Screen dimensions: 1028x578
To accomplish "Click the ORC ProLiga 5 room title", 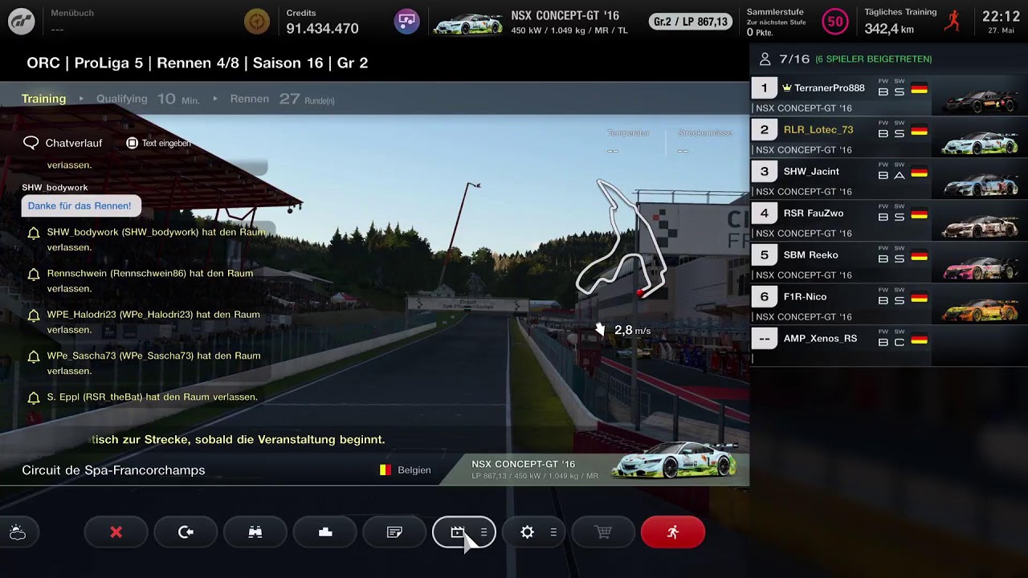I will point(197,63).
